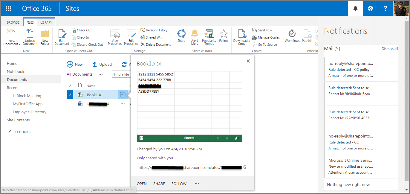Open Version History
The image size is (410, 194).
[154, 30]
